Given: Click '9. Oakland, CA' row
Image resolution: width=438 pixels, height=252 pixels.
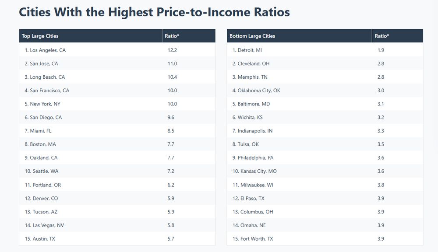Looking at the screenshot, I should point(117,157).
